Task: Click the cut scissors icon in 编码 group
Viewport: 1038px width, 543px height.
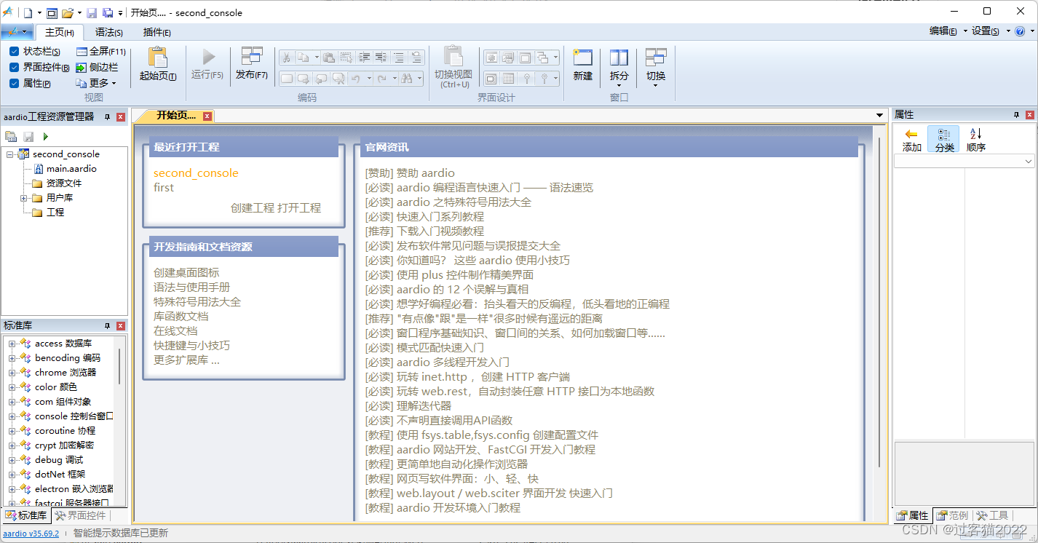Action: tap(287, 58)
